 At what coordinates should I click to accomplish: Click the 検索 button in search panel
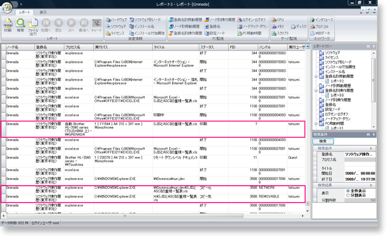(323, 141)
